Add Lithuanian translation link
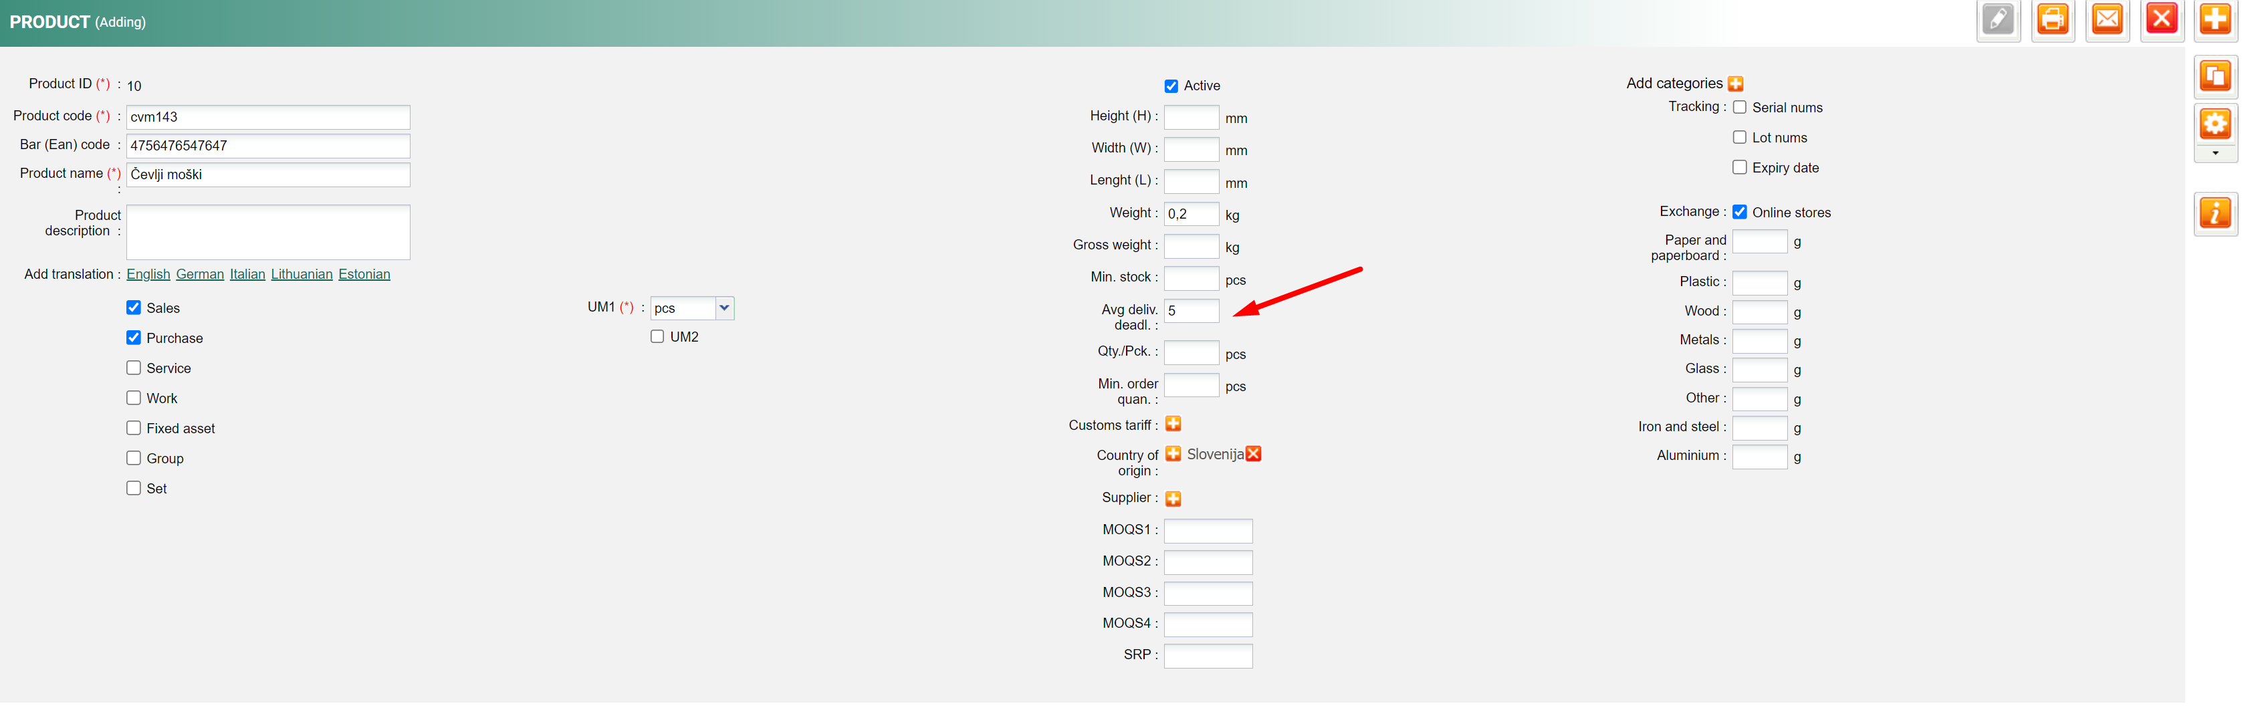Image resolution: width=2252 pixels, height=714 pixels. pos(302,274)
